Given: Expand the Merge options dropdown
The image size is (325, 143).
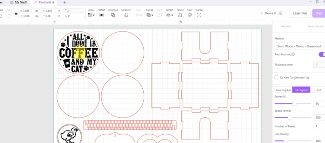Looking at the screenshot, I should click(x=150, y=15).
